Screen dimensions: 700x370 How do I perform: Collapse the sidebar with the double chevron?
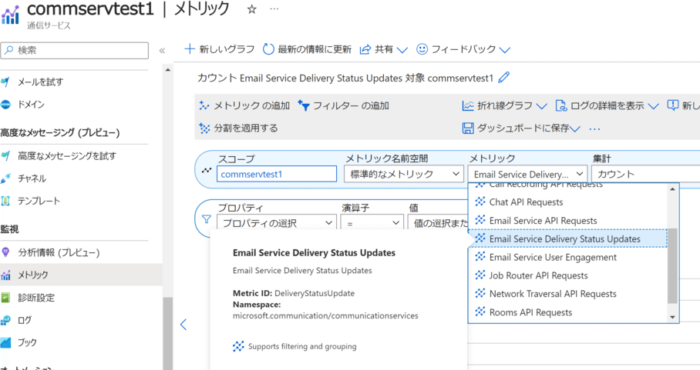click(x=162, y=51)
